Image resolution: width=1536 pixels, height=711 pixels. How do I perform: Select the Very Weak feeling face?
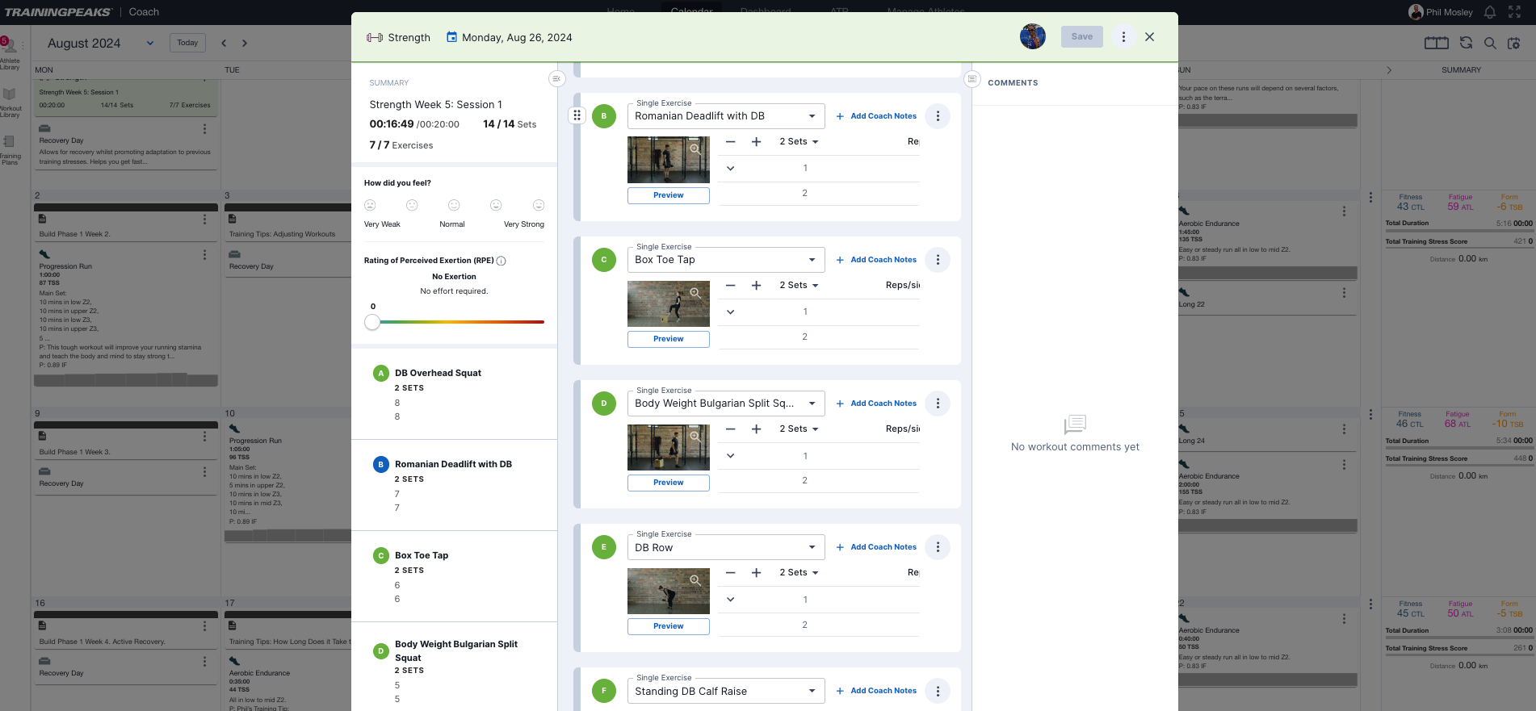(x=371, y=206)
